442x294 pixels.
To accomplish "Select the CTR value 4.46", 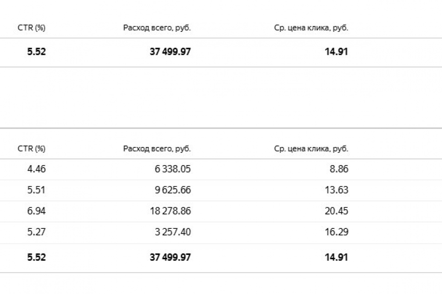I will (x=36, y=169).
